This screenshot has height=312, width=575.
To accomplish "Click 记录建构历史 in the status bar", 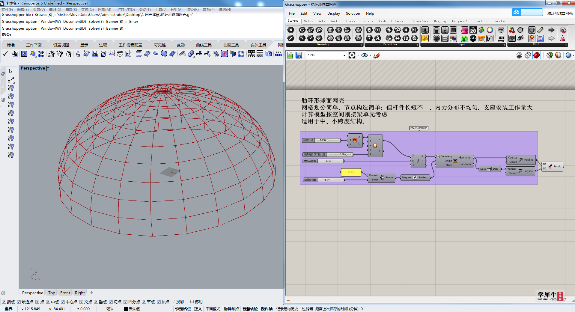I will 287,309.
